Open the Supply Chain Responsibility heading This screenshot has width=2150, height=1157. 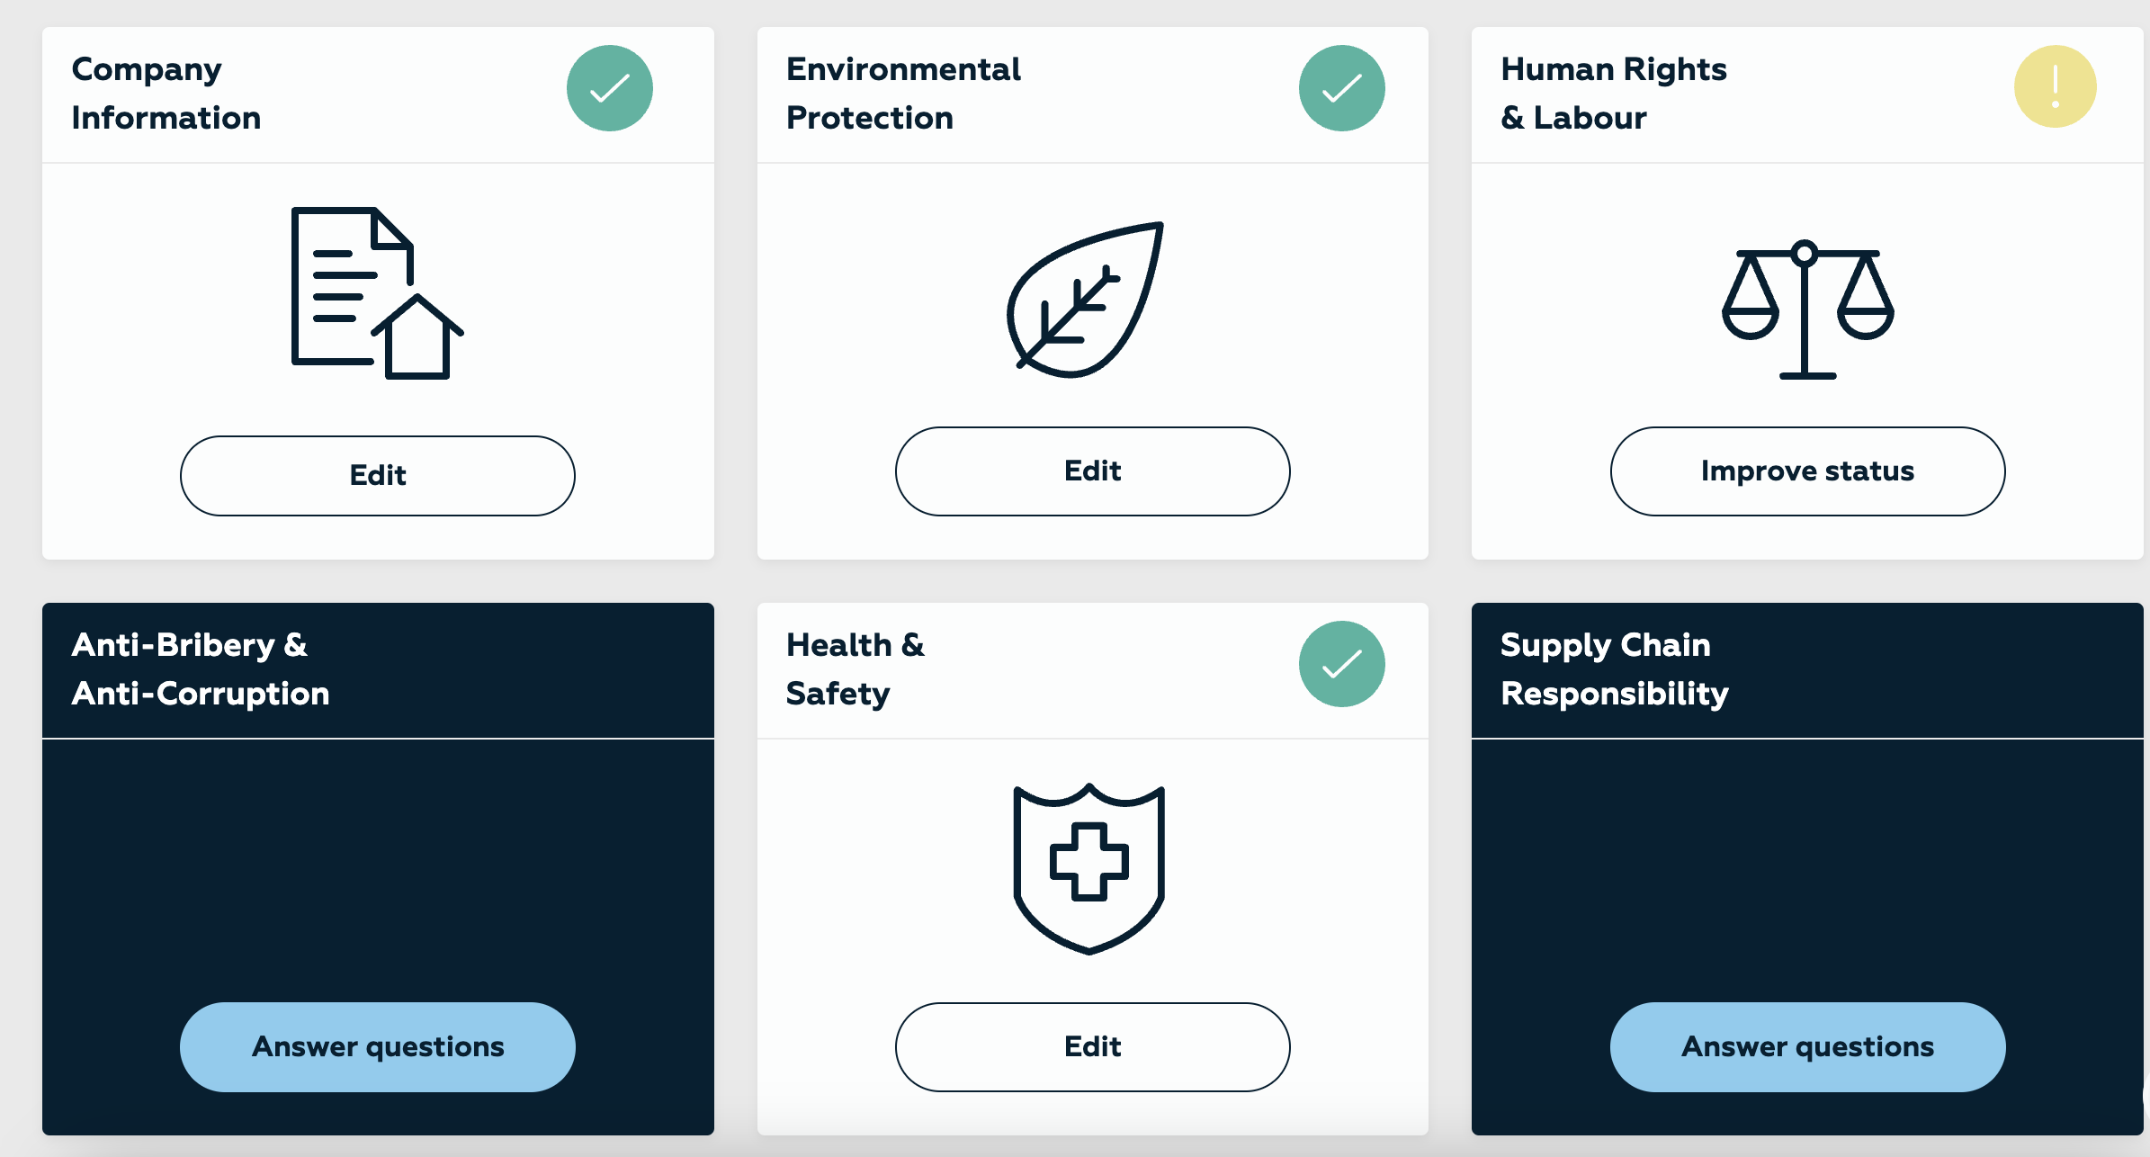[x=1614, y=669]
